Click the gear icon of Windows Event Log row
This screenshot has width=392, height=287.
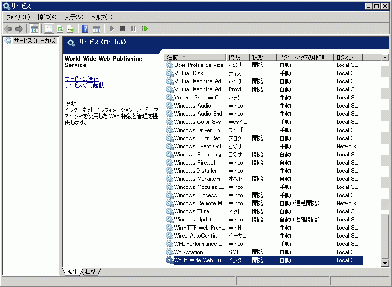[x=170, y=155]
